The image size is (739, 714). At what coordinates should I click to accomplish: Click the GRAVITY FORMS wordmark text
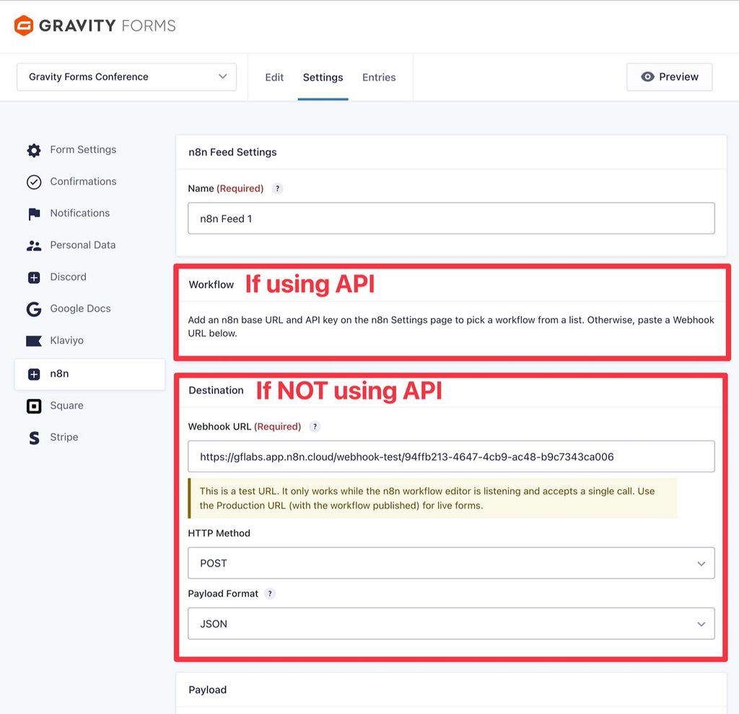coord(108,25)
